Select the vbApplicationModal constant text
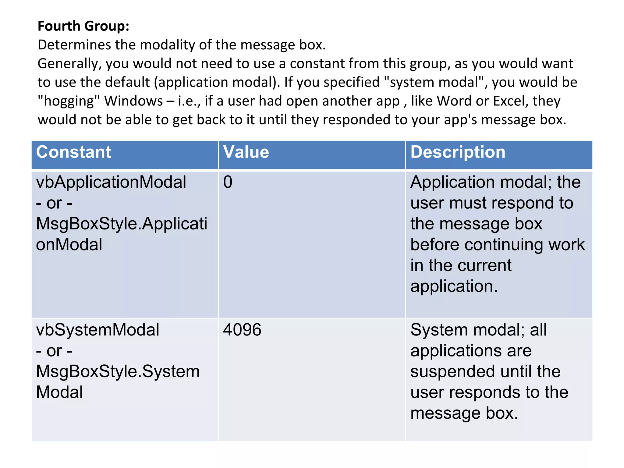This screenshot has width=624, height=468. click(111, 182)
